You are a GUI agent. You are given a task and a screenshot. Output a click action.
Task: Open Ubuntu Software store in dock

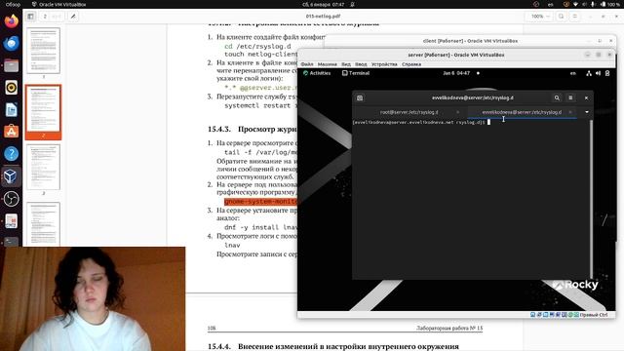tap(11, 132)
